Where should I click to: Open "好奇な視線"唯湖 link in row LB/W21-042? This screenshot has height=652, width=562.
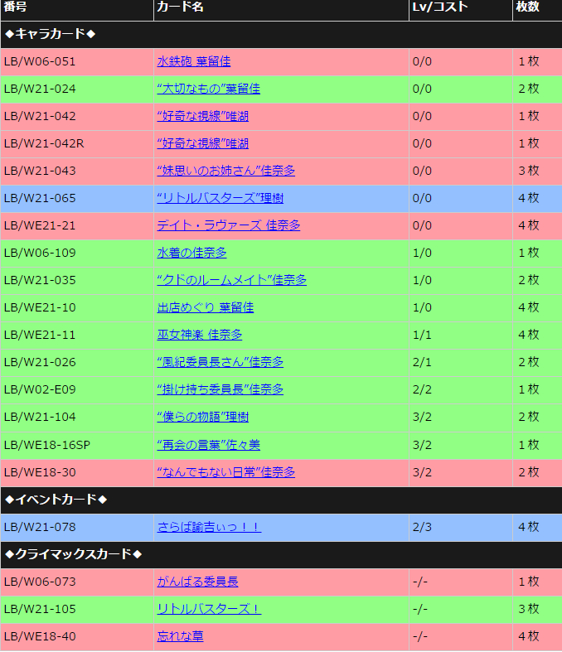point(202,117)
